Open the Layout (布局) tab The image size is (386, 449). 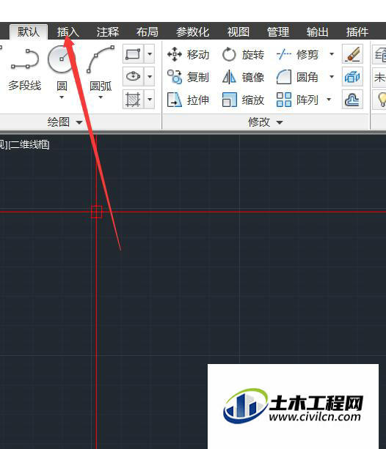tap(148, 31)
